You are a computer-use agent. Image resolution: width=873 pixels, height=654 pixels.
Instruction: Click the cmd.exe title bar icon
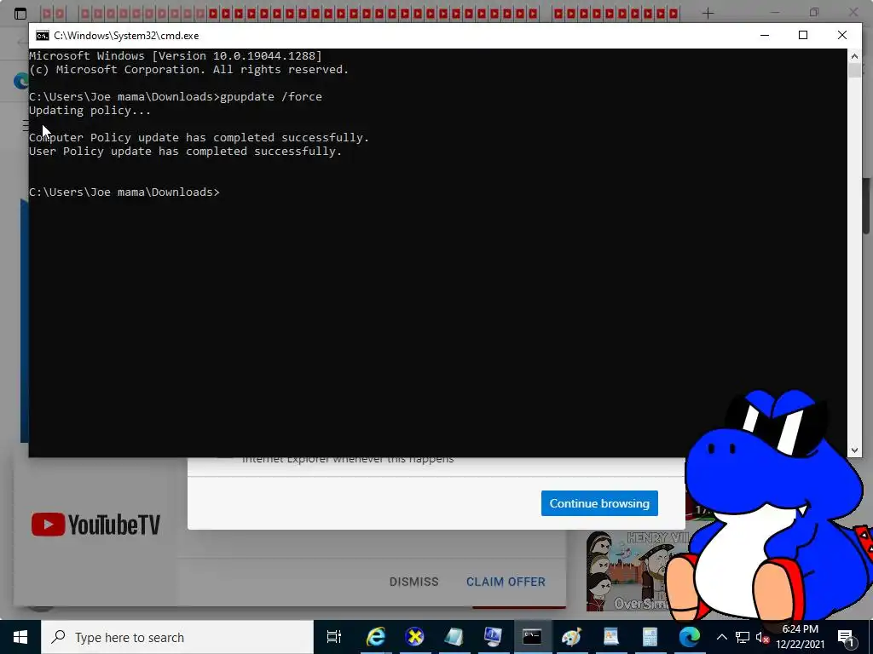click(x=43, y=36)
